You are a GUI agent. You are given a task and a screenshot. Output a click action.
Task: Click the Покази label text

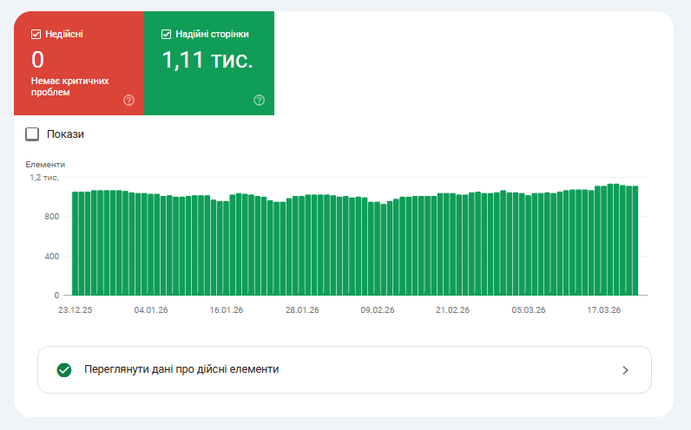click(65, 134)
